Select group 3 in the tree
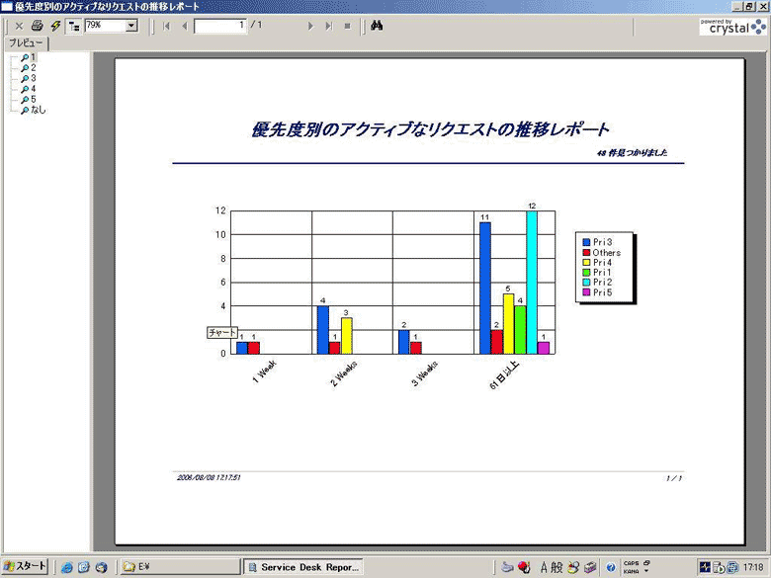Image resolution: width=771 pixels, height=578 pixels. (33, 78)
